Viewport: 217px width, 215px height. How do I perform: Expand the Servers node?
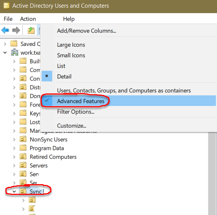(14, 166)
